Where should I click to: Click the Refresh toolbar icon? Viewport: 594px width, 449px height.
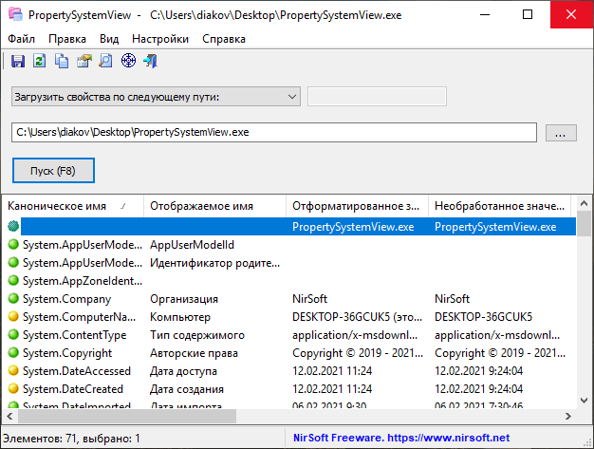[40, 61]
